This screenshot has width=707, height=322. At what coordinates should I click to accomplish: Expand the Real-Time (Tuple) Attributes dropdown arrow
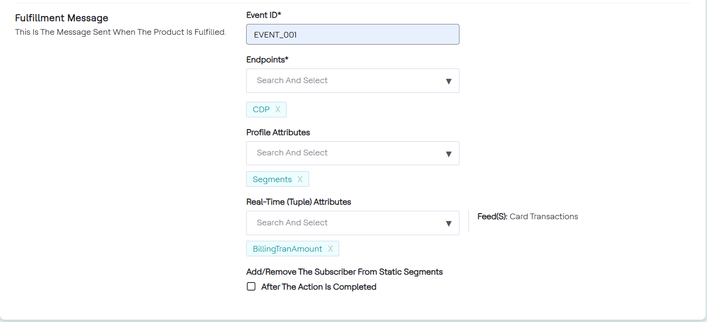[448, 223]
